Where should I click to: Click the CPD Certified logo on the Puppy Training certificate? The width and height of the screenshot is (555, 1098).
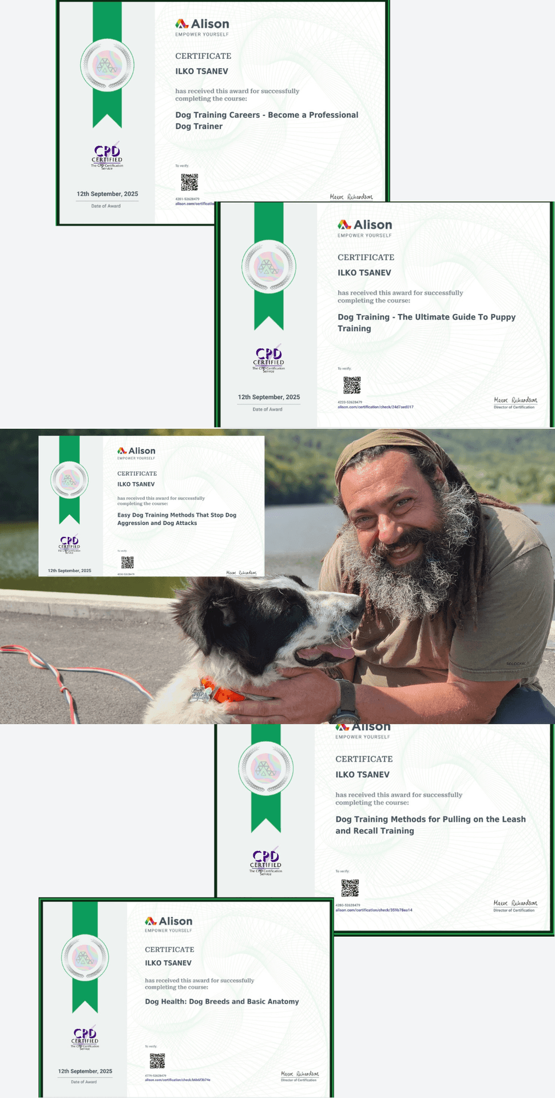tap(268, 359)
